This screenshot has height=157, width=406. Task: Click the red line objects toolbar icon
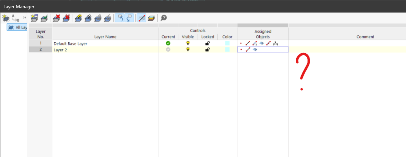[142, 18]
